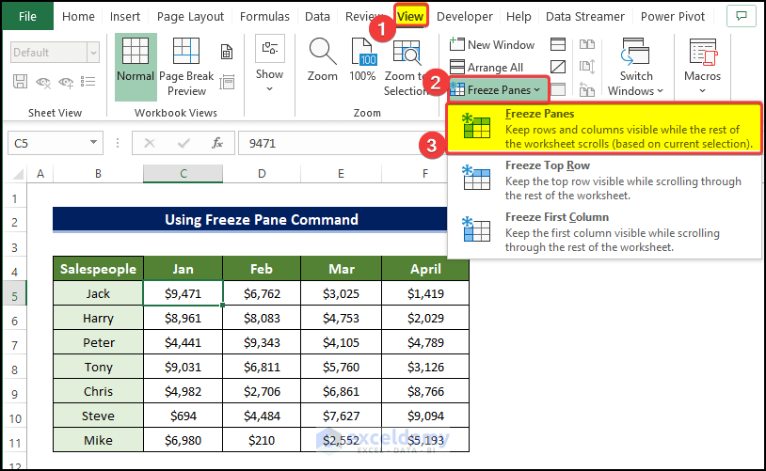Expand the Macros dropdown
766x471 pixels.
(703, 66)
